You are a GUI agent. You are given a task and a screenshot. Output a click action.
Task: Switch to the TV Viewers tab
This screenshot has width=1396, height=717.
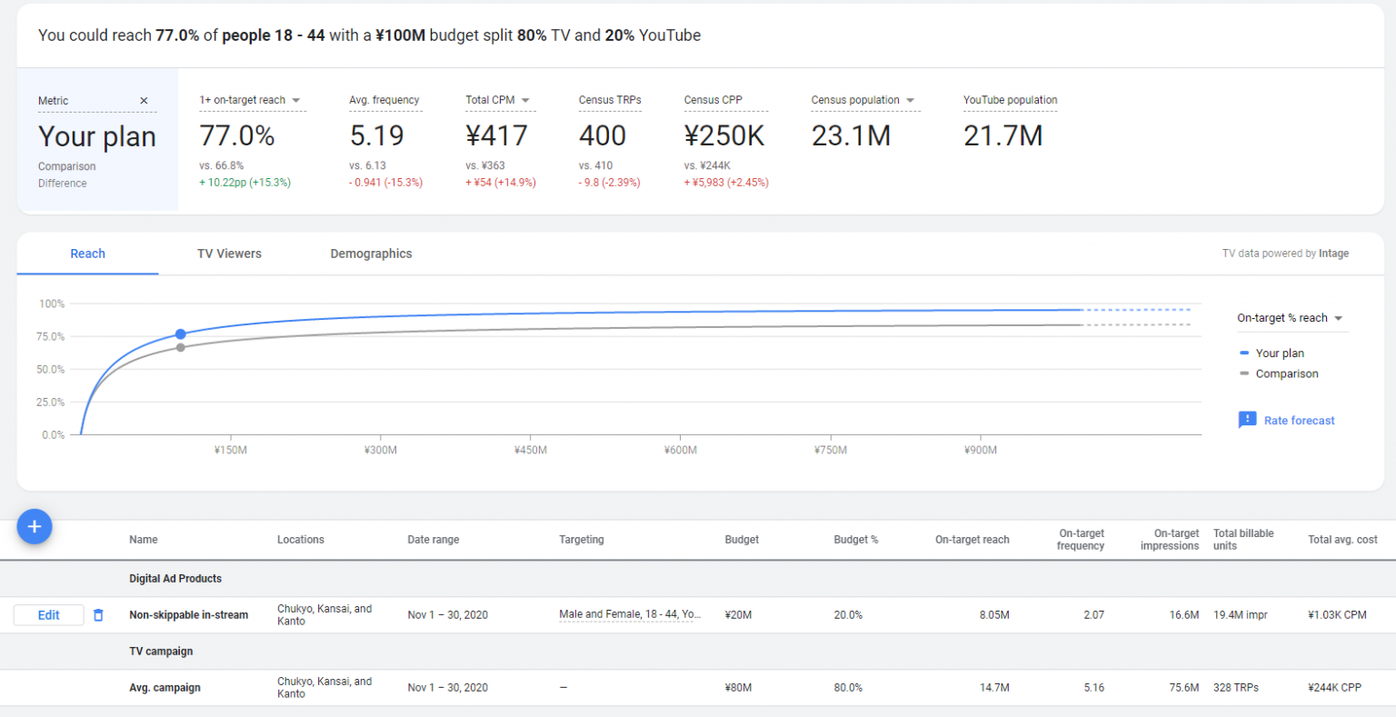229,254
